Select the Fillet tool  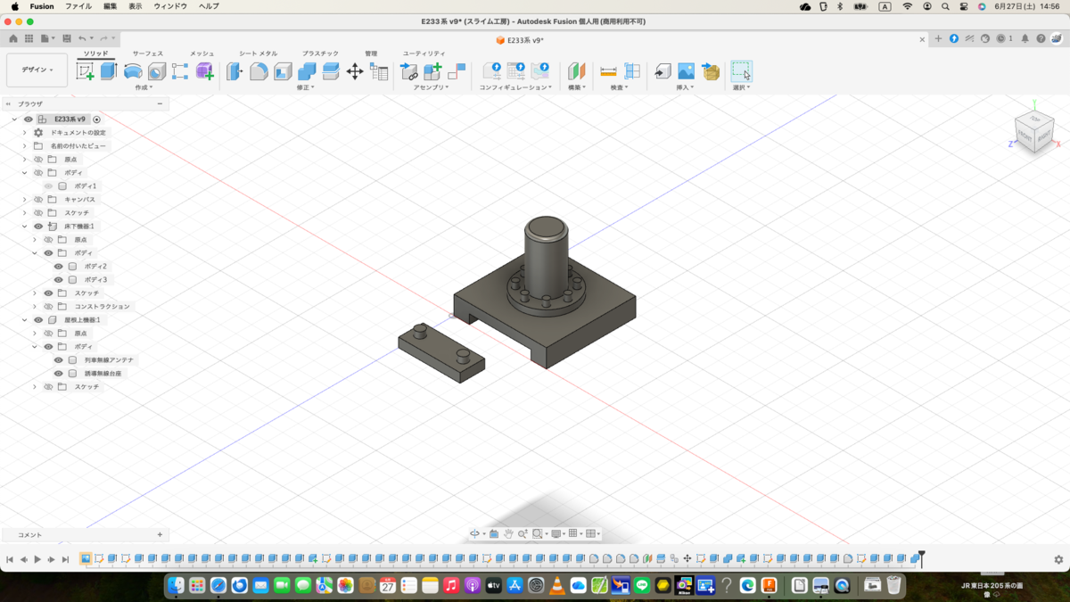click(x=259, y=71)
